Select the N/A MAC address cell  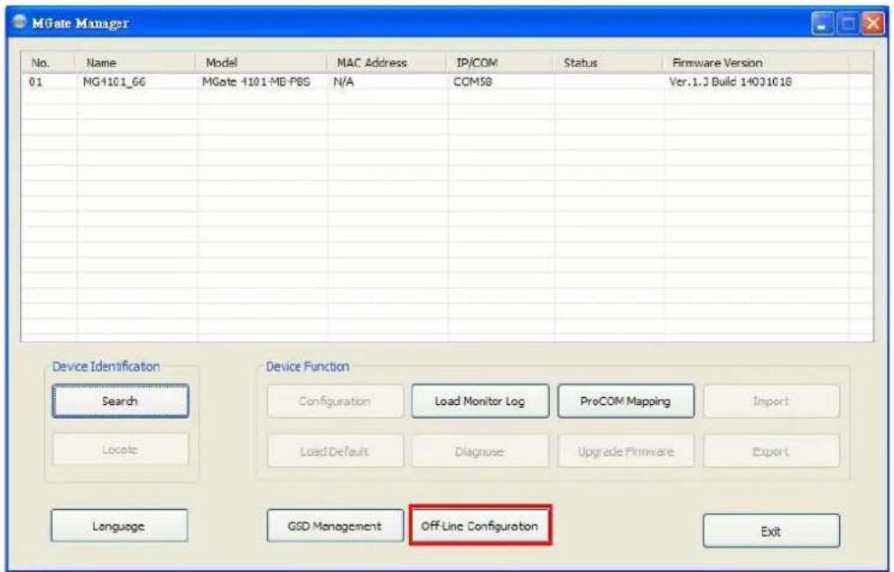344,82
